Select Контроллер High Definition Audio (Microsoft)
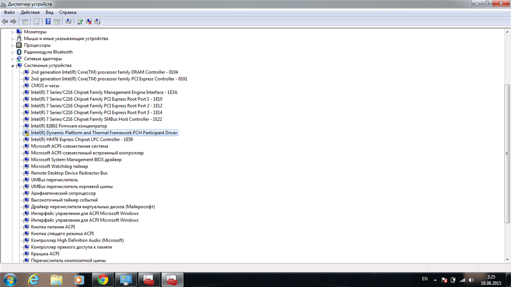 [x=77, y=241]
